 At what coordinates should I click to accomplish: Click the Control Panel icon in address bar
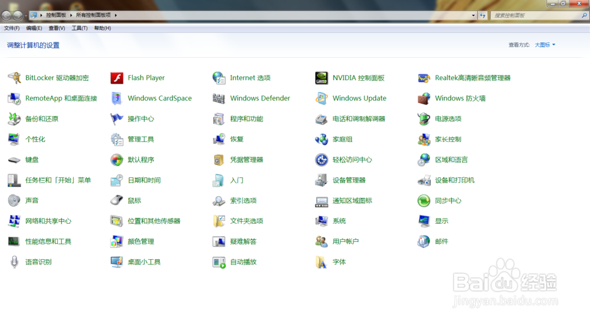pyautogui.click(x=34, y=15)
